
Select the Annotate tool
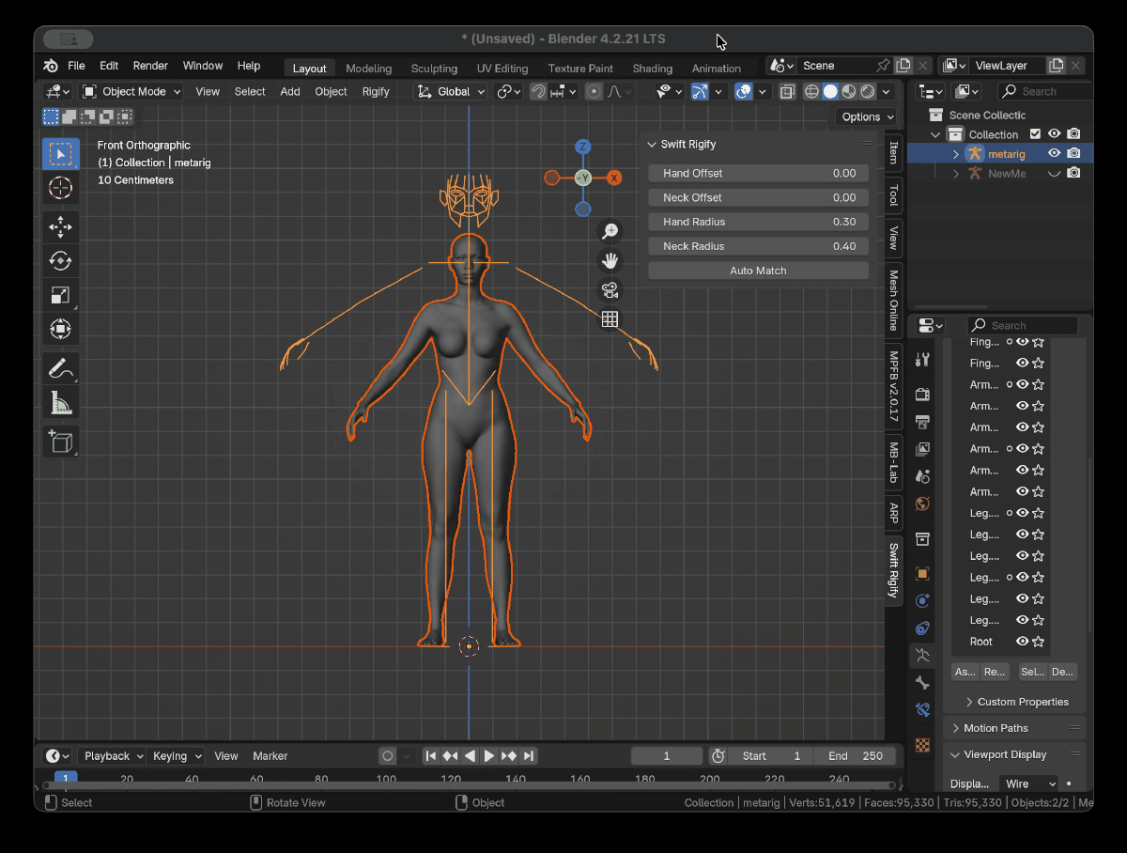[60, 368]
